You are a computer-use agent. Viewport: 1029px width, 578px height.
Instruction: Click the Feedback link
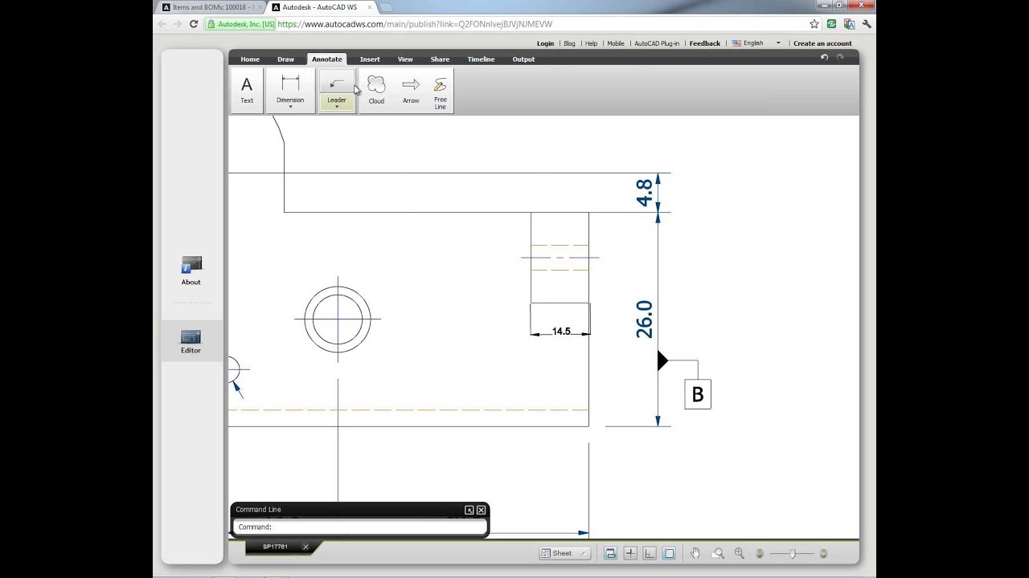705,43
